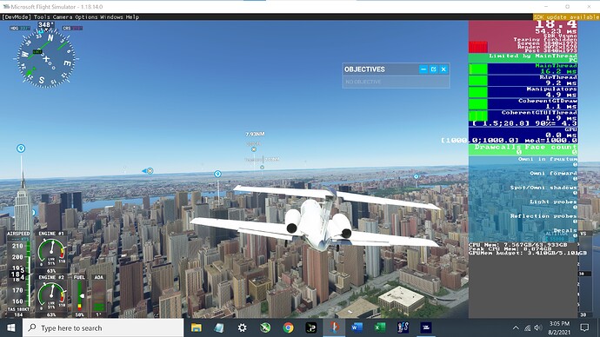This screenshot has width=600, height=337.
Task: Click the AOA indicator
Action: [99, 295]
